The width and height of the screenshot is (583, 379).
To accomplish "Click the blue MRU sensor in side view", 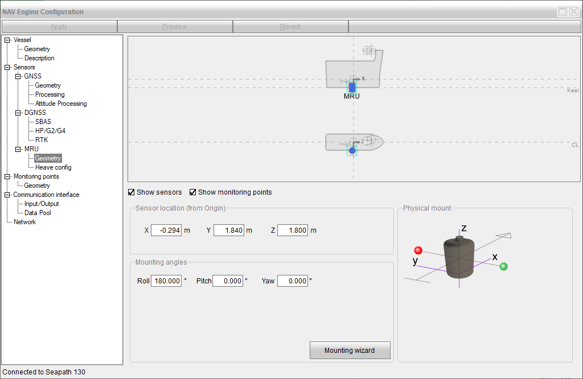I will click(x=352, y=88).
